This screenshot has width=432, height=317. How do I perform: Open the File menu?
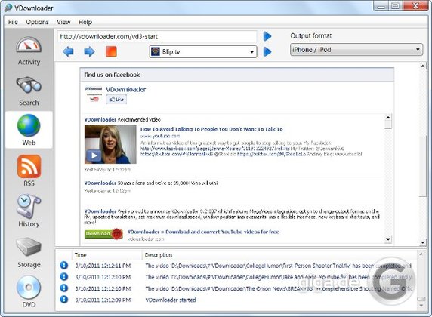pos(13,22)
